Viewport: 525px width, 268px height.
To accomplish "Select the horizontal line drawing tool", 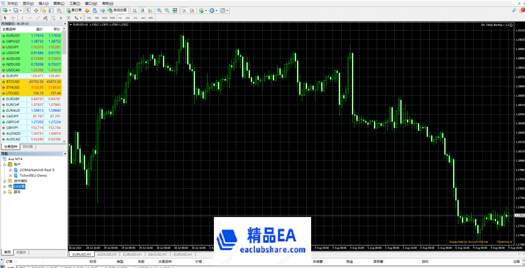I will (30, 18).
